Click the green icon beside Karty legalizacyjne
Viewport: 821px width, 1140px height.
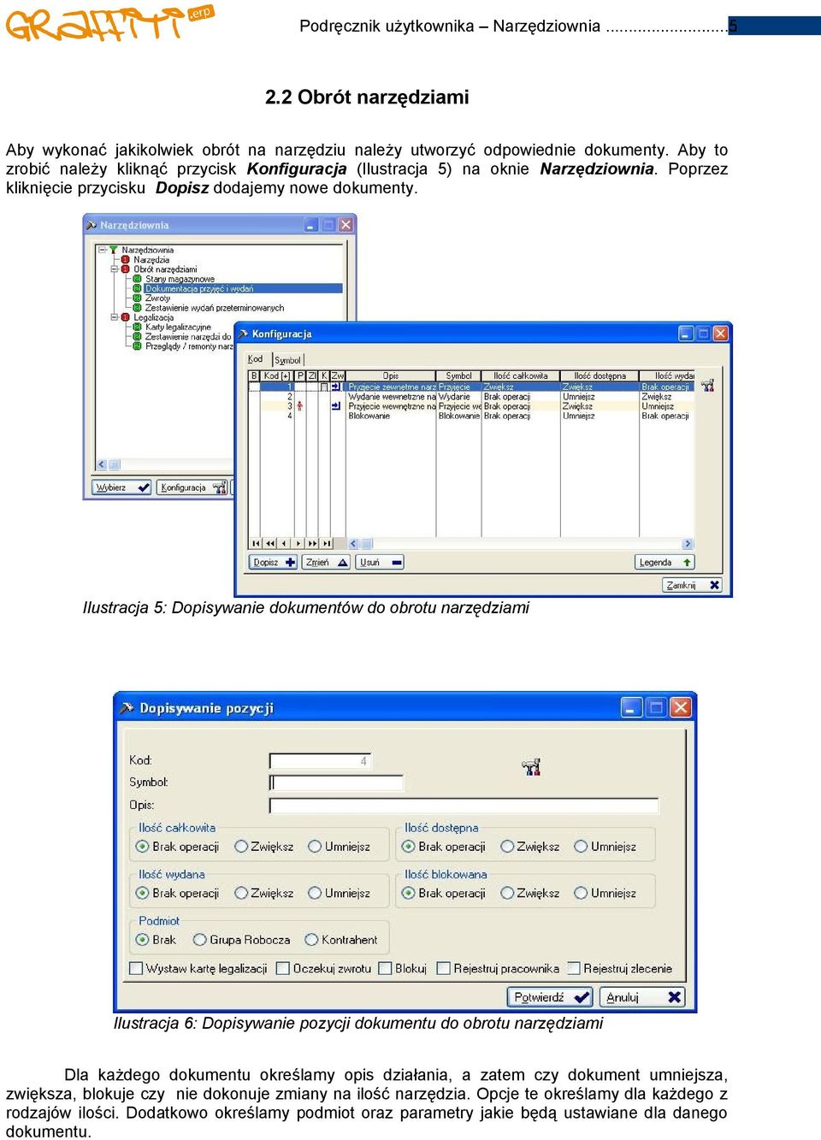[137, 327]
